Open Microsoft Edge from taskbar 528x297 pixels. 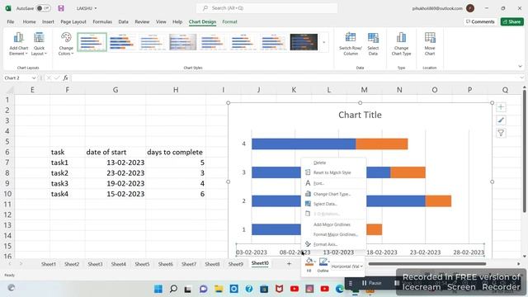pyautogui.click(x=339, y=289)
